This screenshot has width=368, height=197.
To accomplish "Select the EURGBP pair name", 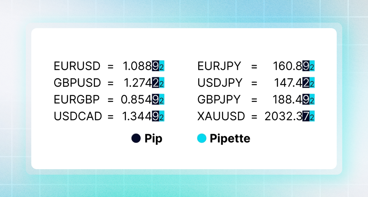I will point(77,99).
